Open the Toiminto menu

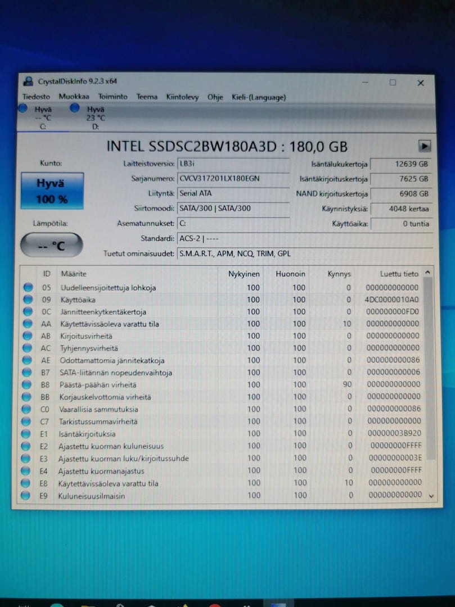(x=112, y=97)
